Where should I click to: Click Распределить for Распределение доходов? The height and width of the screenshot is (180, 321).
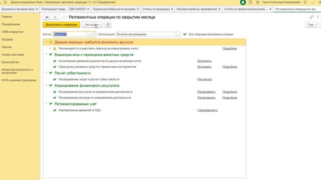point(206,98)
